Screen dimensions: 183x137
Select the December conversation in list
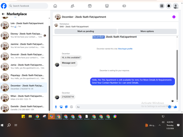24,88
